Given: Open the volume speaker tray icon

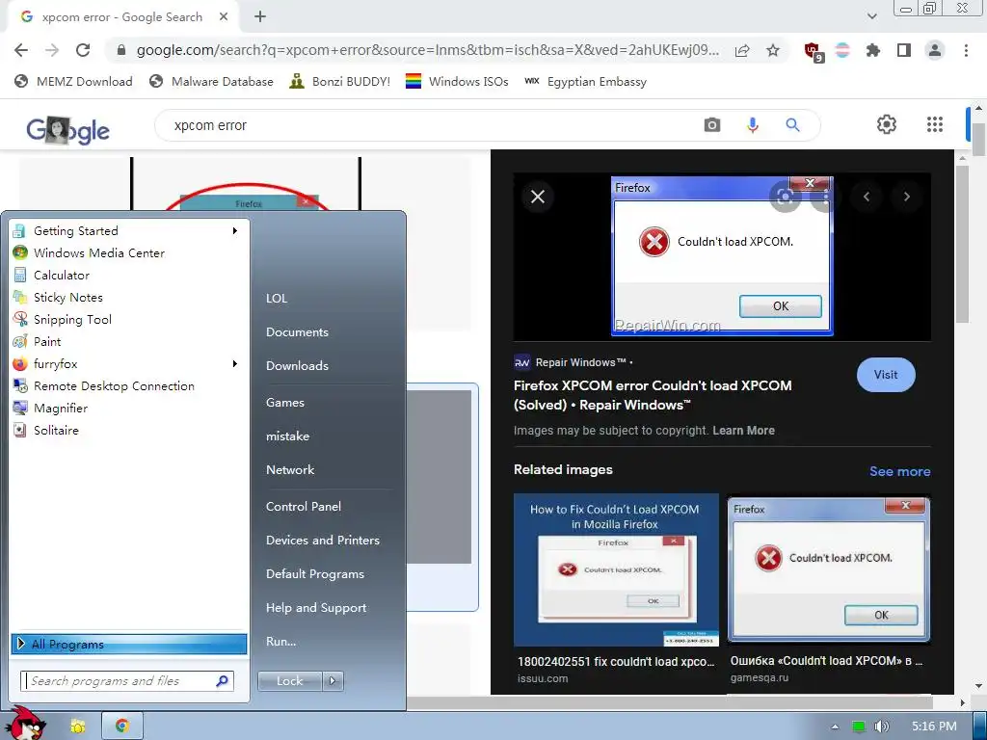Looking at the screenshot, I should 881,727.
